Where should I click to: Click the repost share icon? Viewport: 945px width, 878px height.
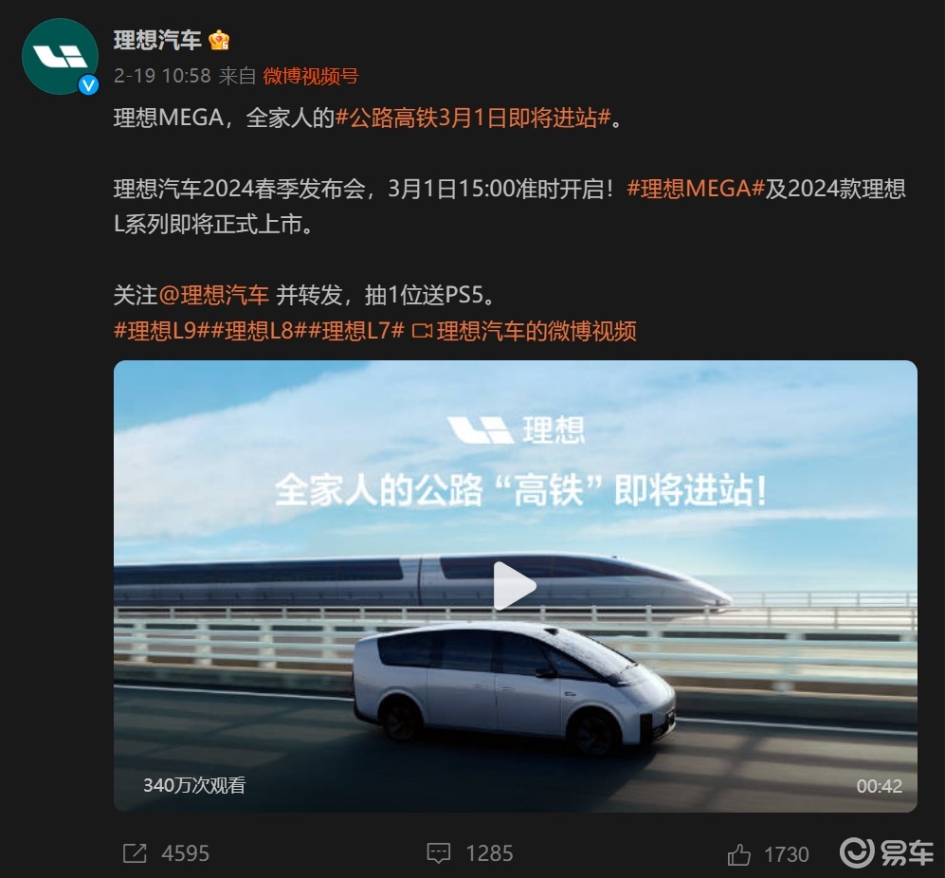pyautogui.click(x=135, y=853)
